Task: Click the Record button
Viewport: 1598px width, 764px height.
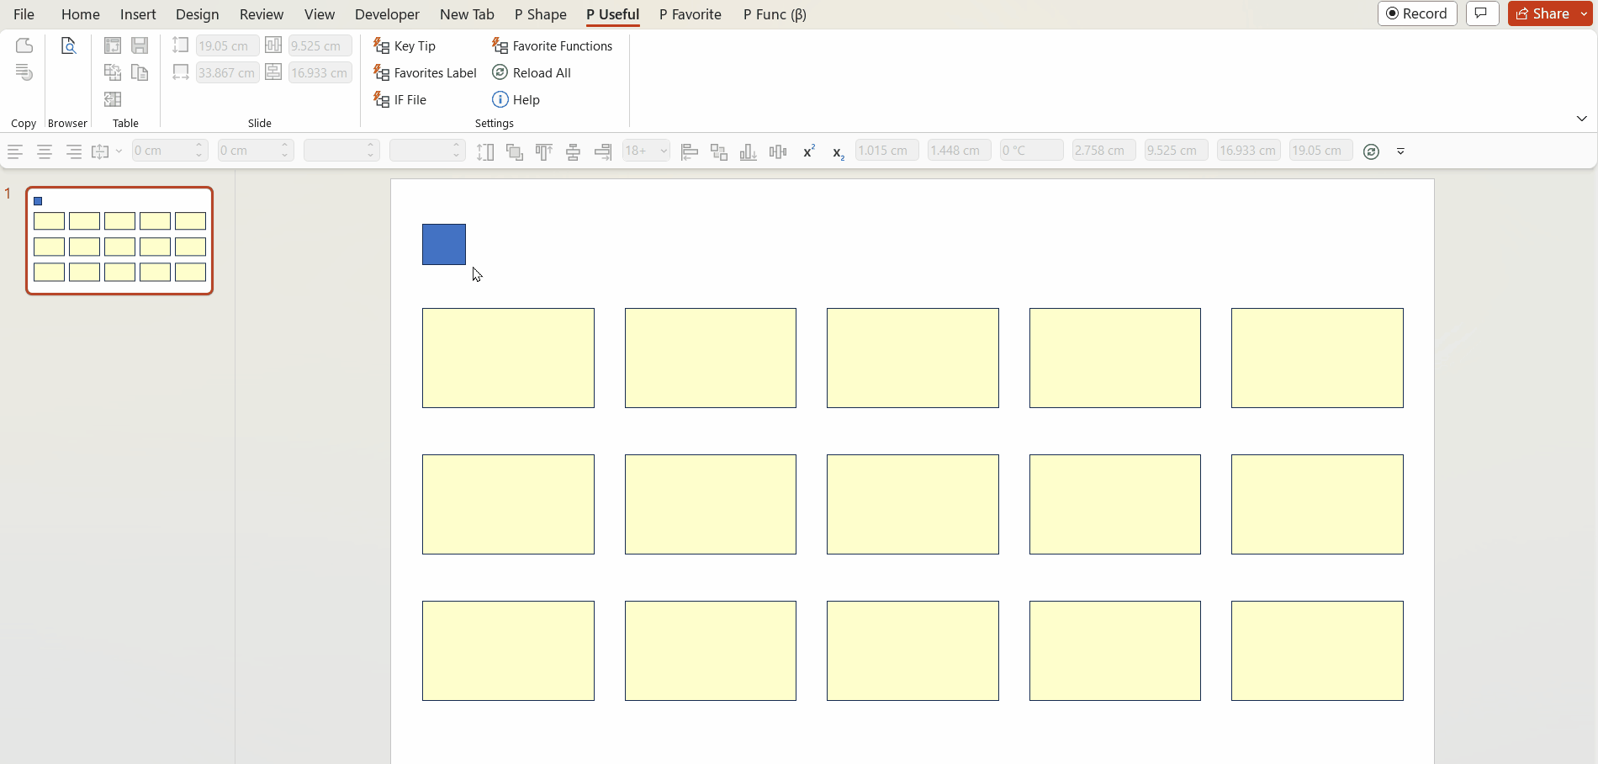Action: pyautogui.click(x=1417, y=13)
